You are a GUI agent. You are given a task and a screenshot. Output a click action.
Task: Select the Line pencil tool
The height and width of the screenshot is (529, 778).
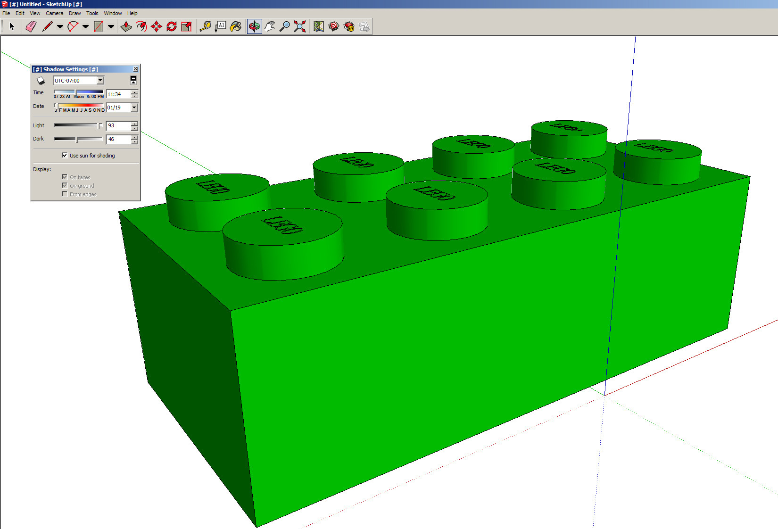[47, 26]
